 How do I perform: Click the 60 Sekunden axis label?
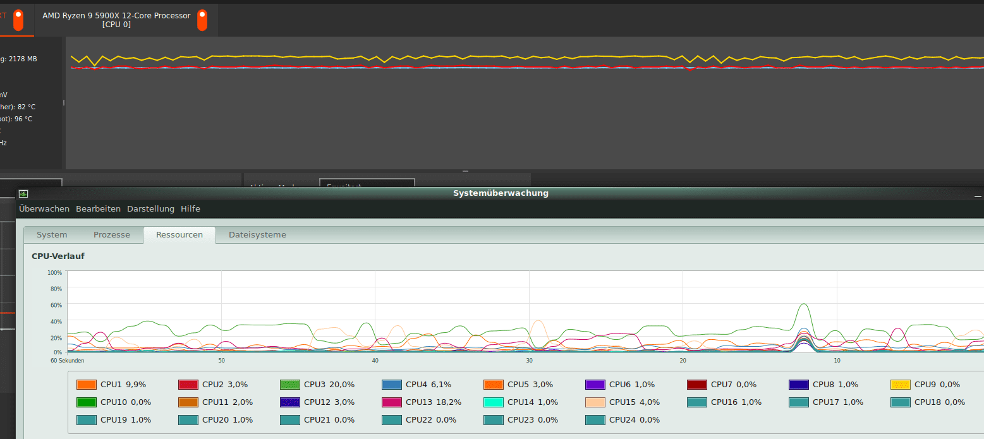67,361
